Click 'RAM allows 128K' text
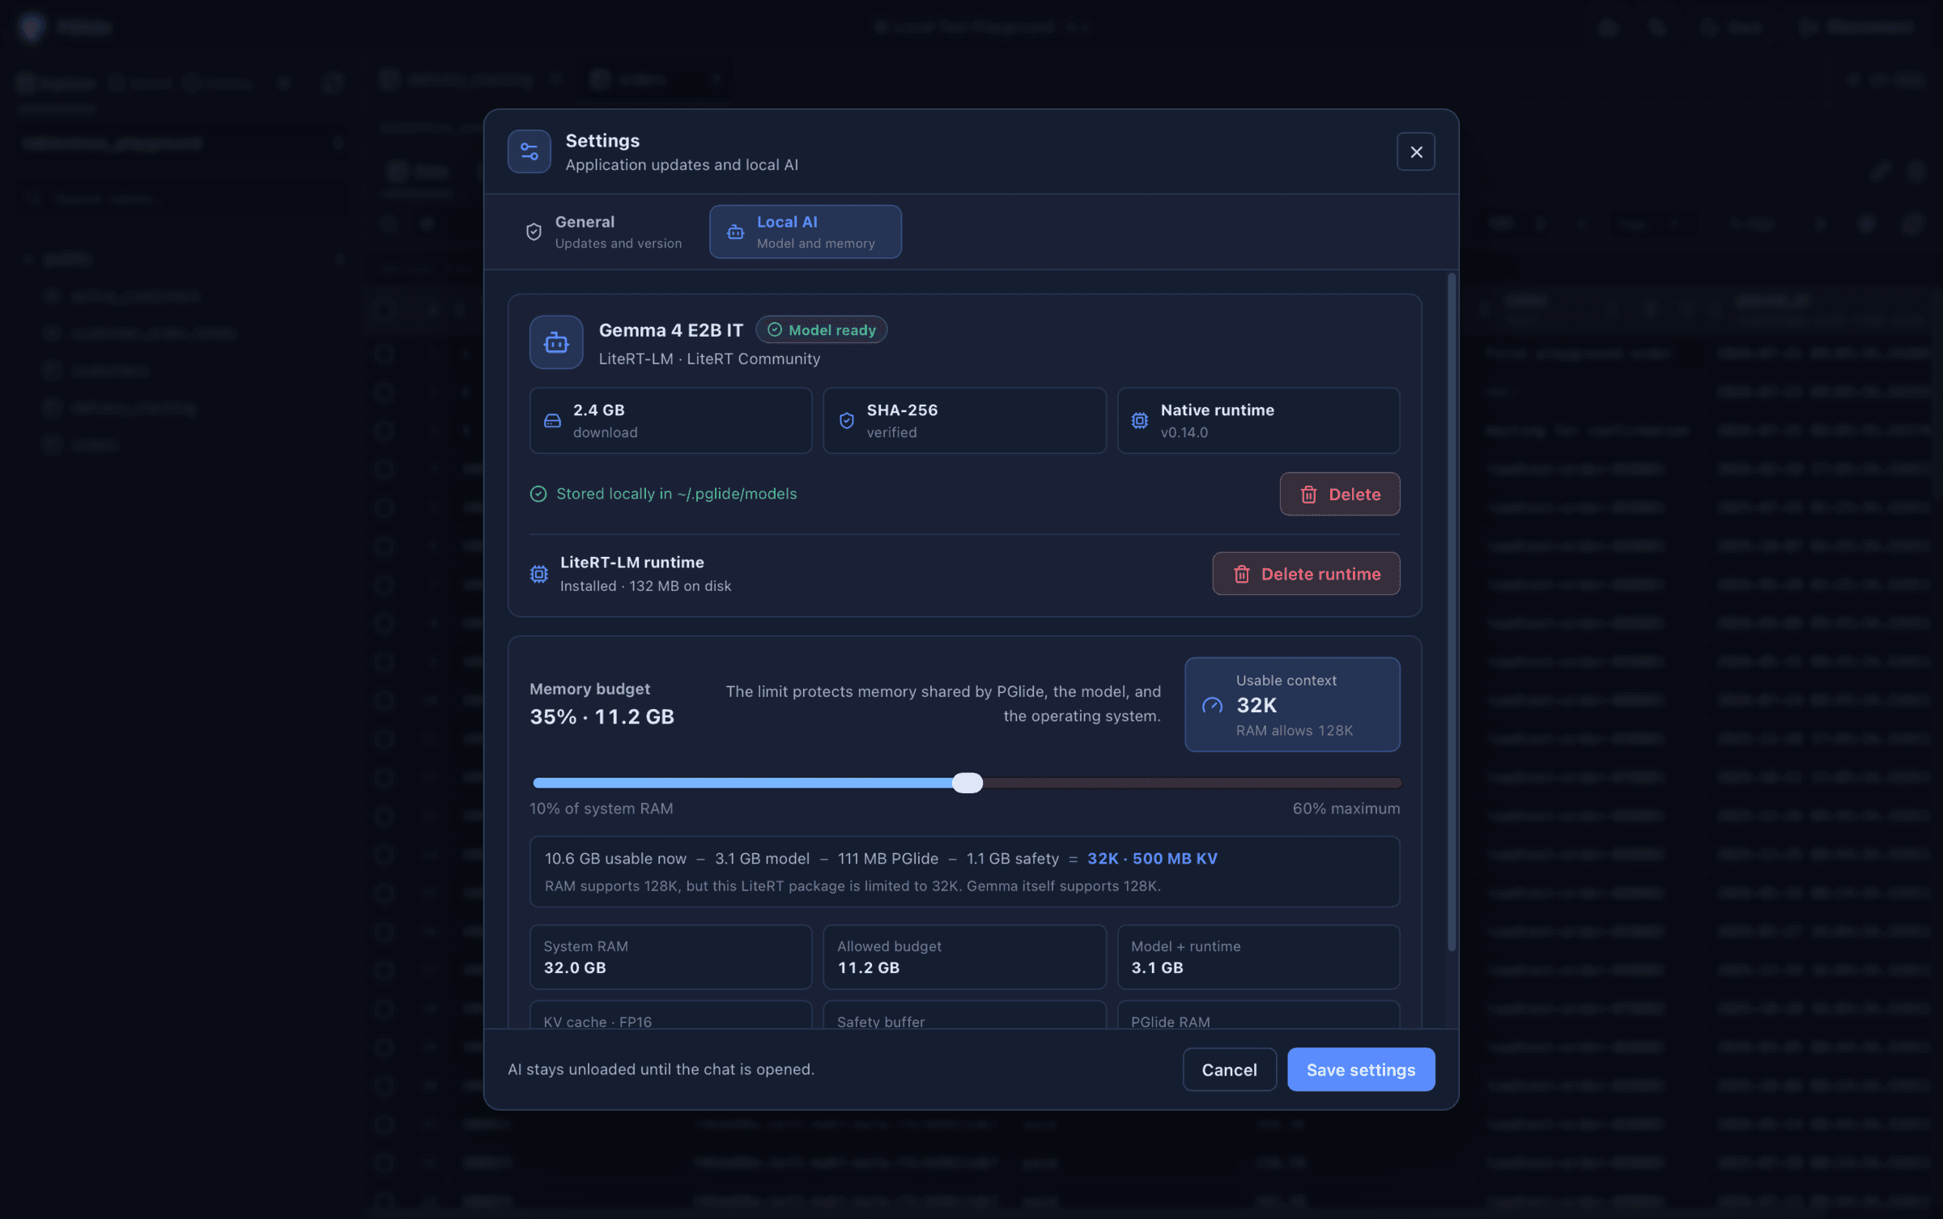 coord(1294,731)
